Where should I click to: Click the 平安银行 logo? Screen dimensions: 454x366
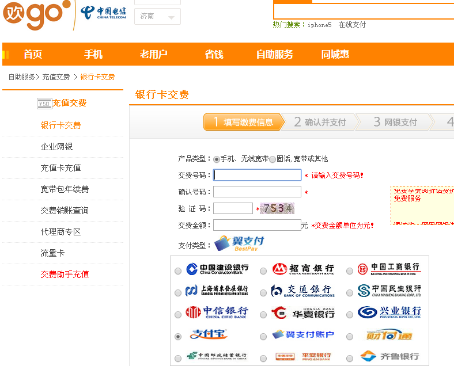[303, 356]
